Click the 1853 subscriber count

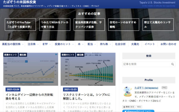[139, 107]
